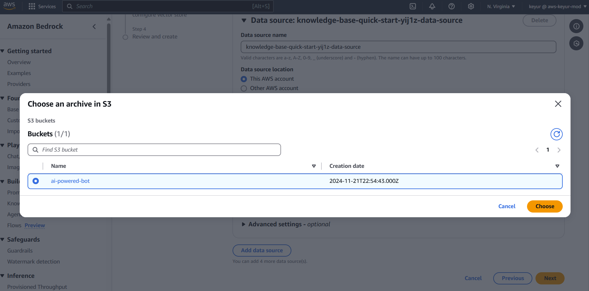Open the settings gear icon
This screenshot has width=589, height=291.
[x=471, y=6]
